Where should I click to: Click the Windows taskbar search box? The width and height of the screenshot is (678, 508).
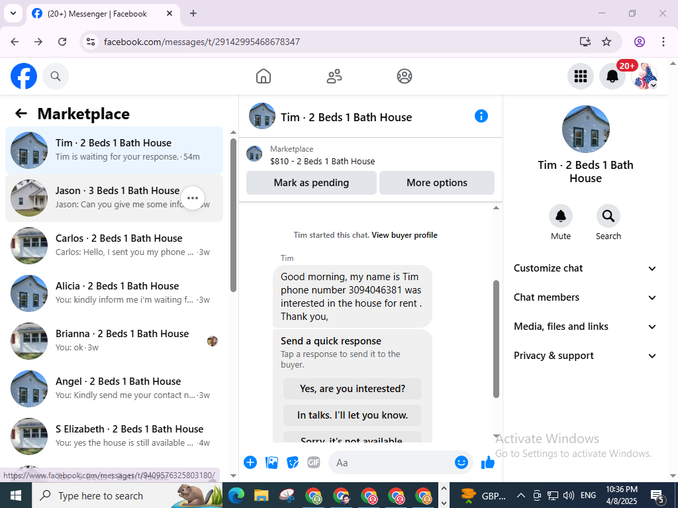coord(126,495)
